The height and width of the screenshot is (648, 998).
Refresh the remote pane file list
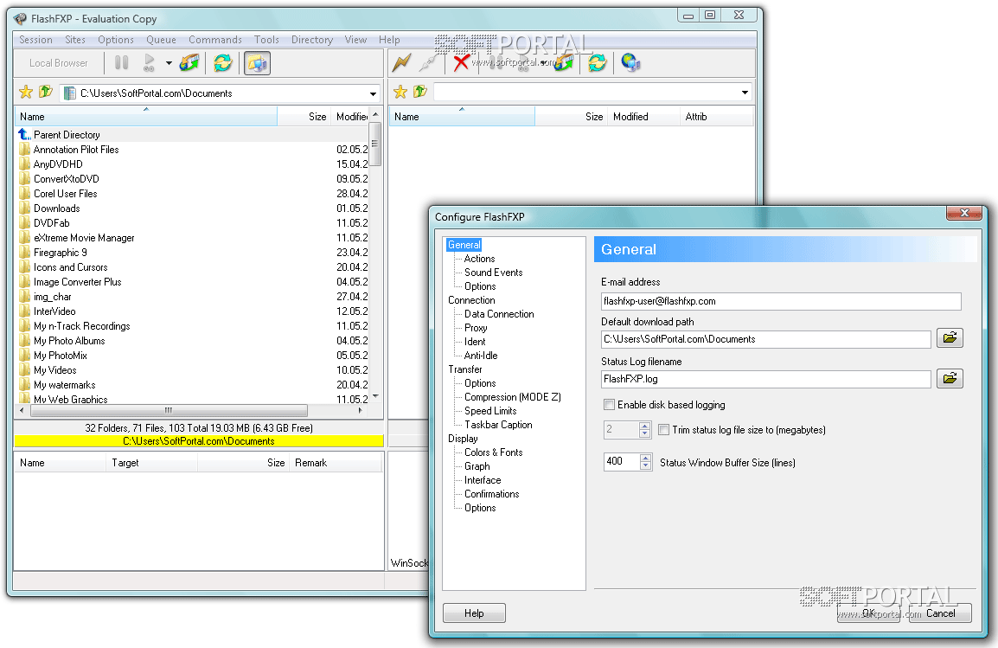597,62
